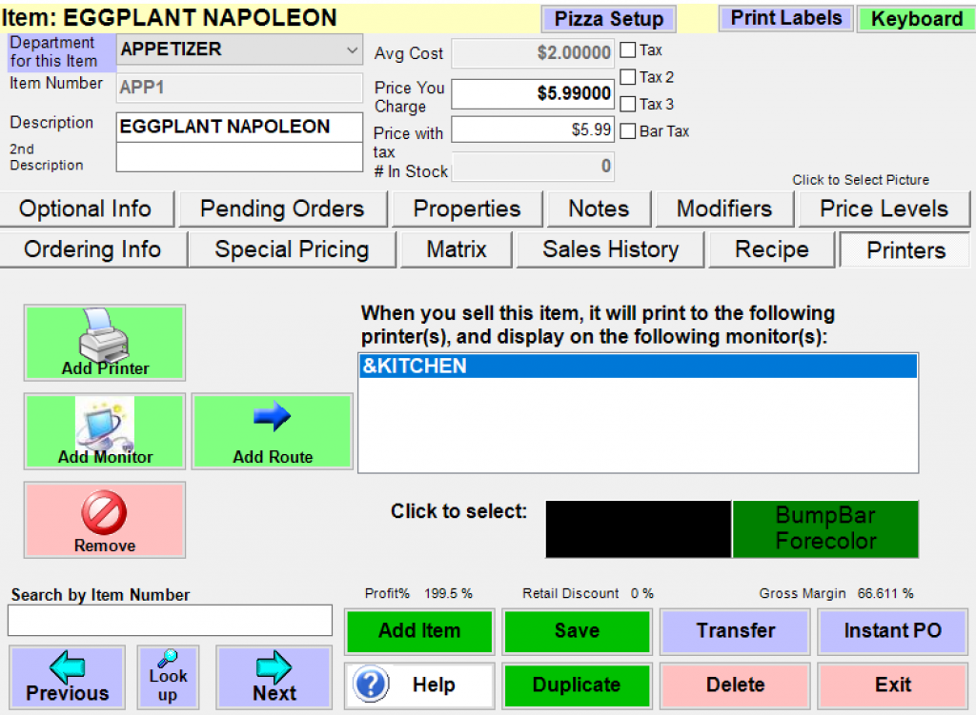
Task: Click the Pizza Setup button
Action: pos(609,19)
